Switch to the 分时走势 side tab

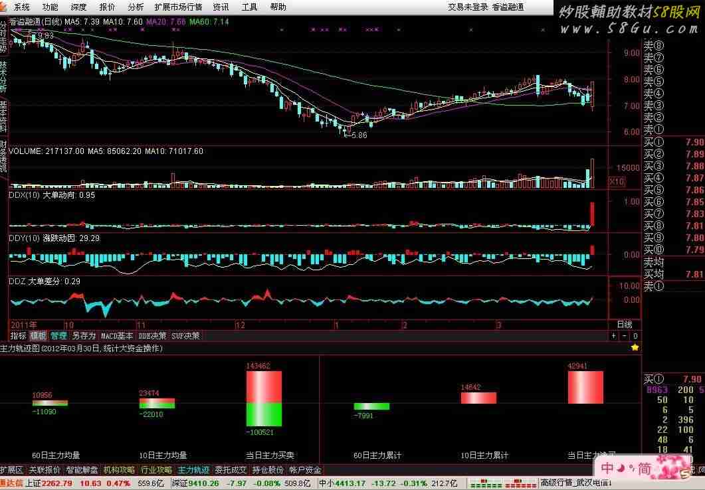[3, 37]
